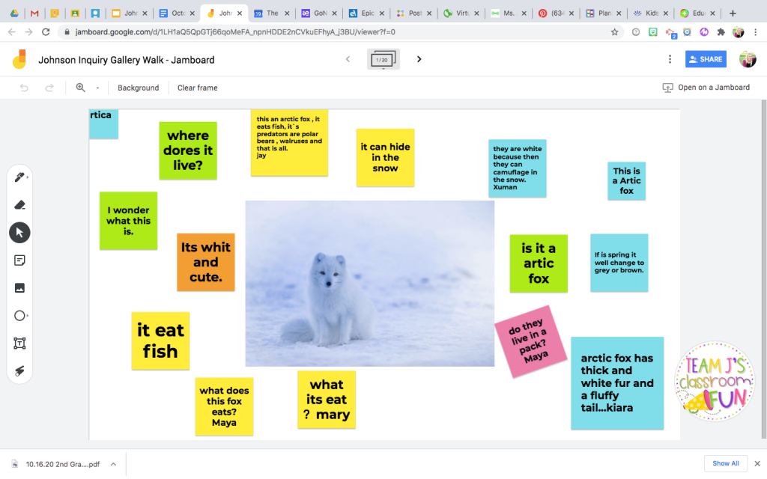Select the Text box tool
The width and height of the screenshot is (767, 479).
point(19,343)
